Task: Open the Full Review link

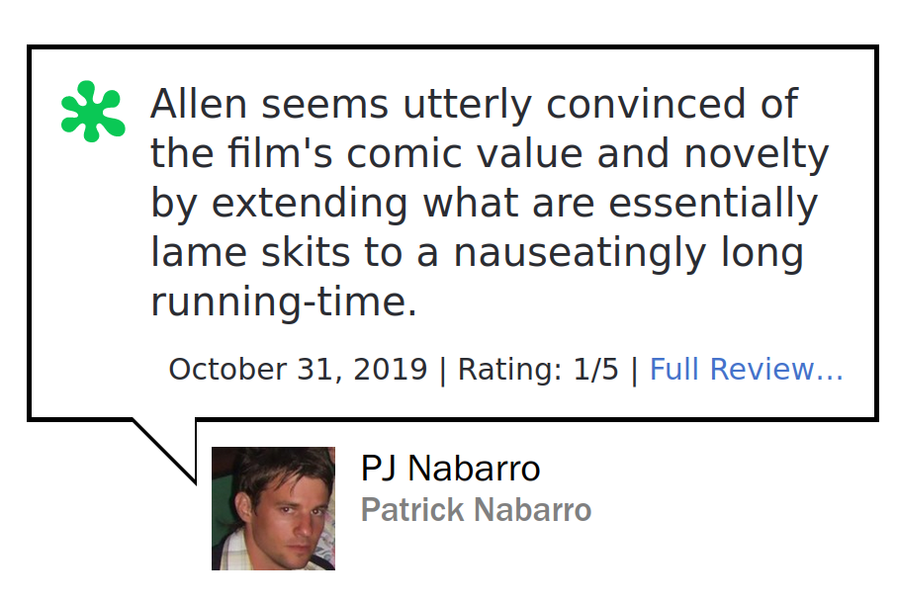Action: tap(746, 369)
